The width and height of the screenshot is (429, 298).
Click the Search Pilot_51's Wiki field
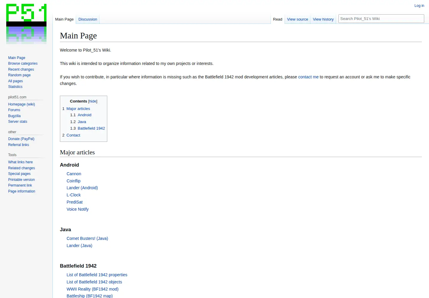(381, 18)
